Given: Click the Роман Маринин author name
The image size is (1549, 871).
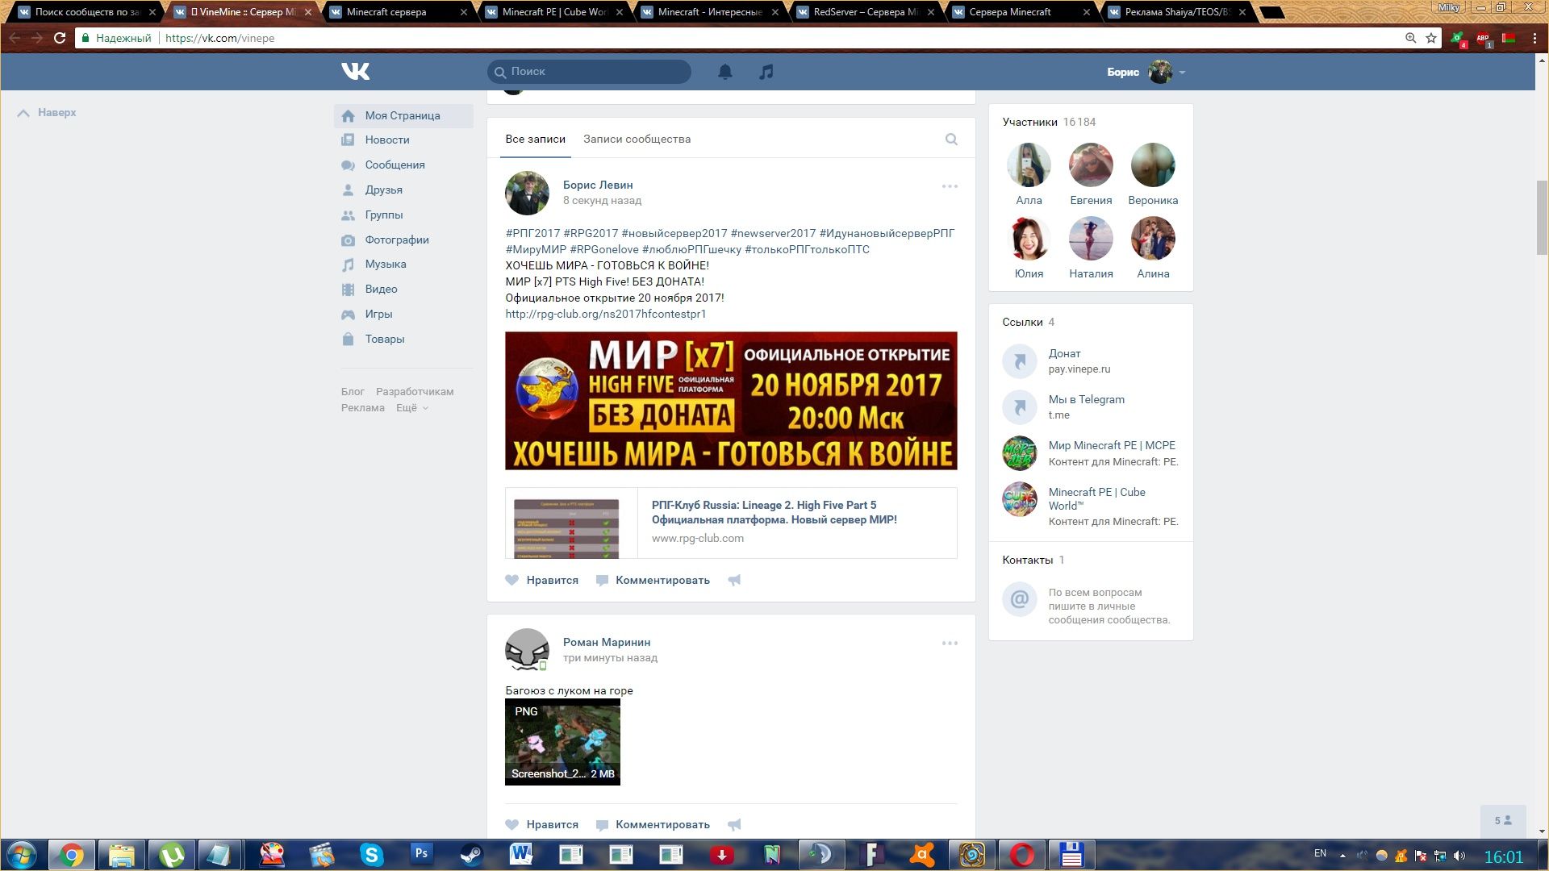Looking at the screenshot, I should coord(607,643).
